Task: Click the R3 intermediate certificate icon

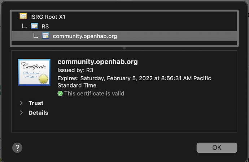Action: [x=34, y=26]
